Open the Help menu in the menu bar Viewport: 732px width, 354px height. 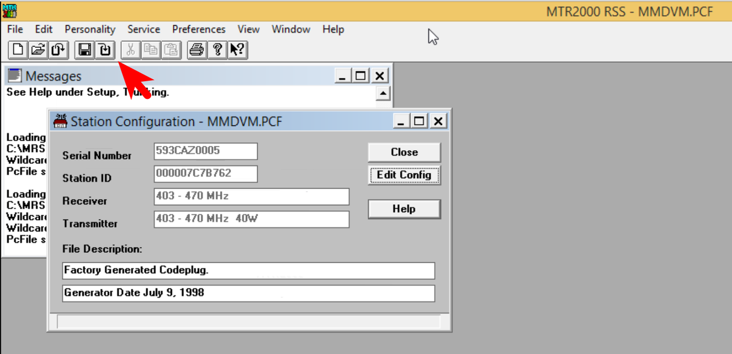[x=333, y=29]
